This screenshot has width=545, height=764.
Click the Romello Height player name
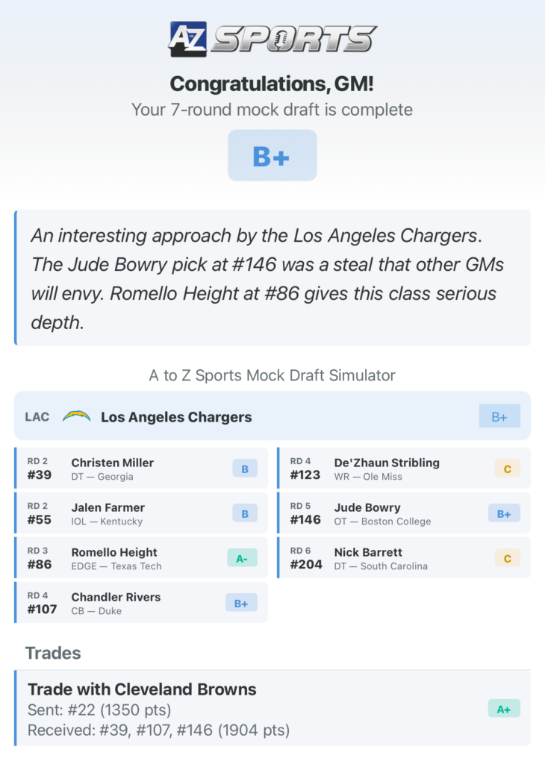tap(114, 552)
